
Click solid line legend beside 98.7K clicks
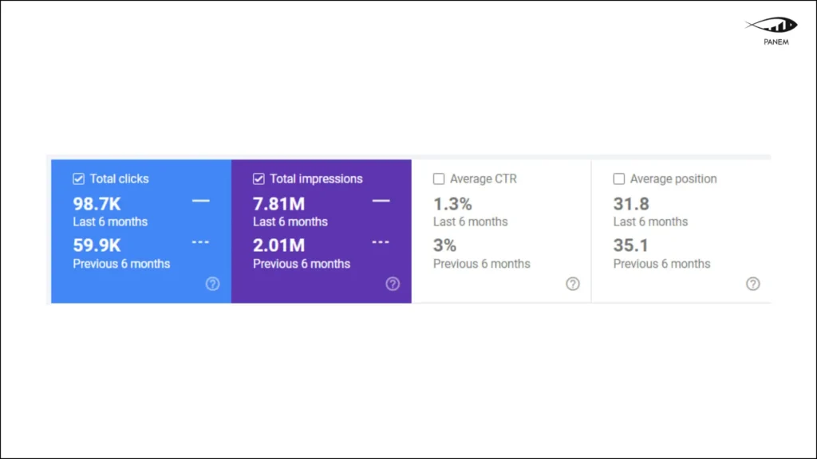point(201,202)
